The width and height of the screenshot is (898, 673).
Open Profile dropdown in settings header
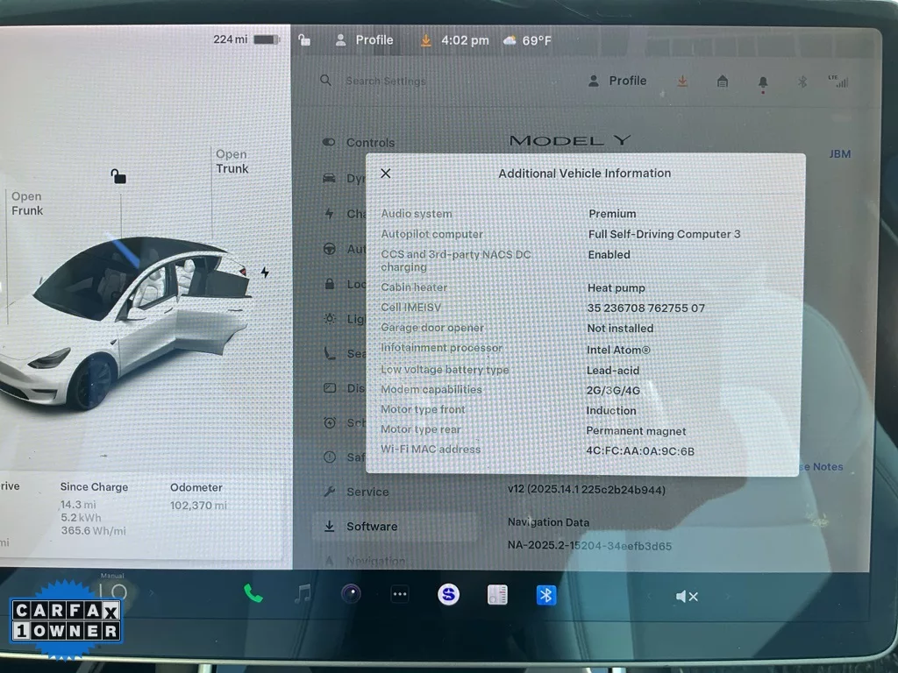click(x=616, y=81)
